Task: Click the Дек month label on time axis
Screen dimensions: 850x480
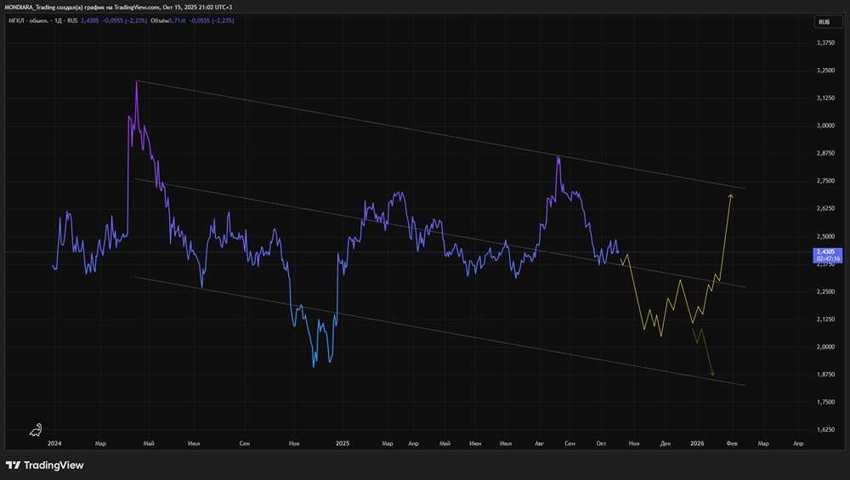Action: (666, 443)
